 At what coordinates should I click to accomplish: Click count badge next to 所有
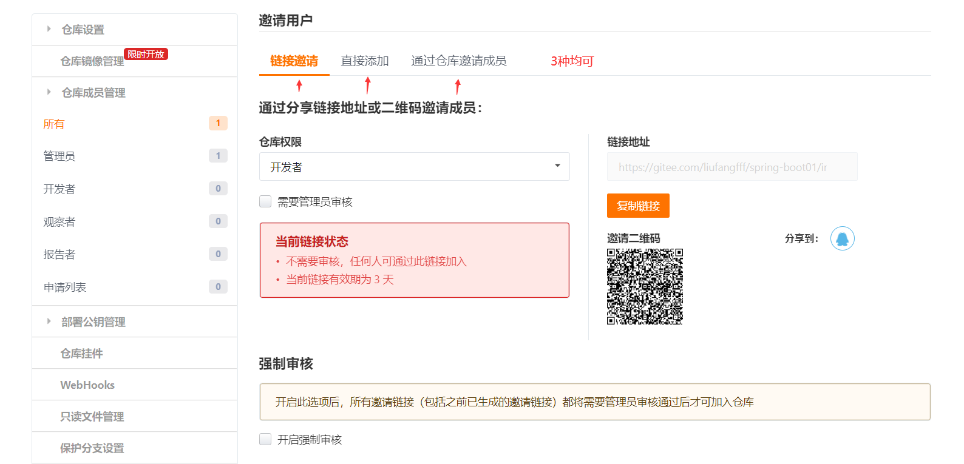click(x=219, y=123)
